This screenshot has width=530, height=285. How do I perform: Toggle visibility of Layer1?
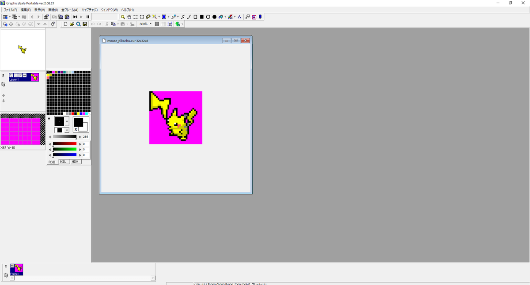pos(11,75)
